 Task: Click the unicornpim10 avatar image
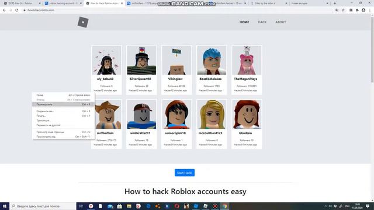pyautogui.click(x=176, y=114)
